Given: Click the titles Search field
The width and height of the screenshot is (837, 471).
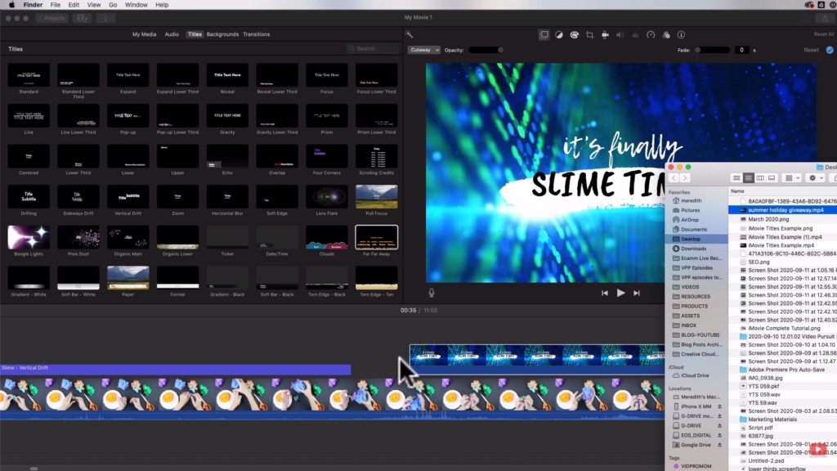Looking at the screenshot, I should click(373, 48).
